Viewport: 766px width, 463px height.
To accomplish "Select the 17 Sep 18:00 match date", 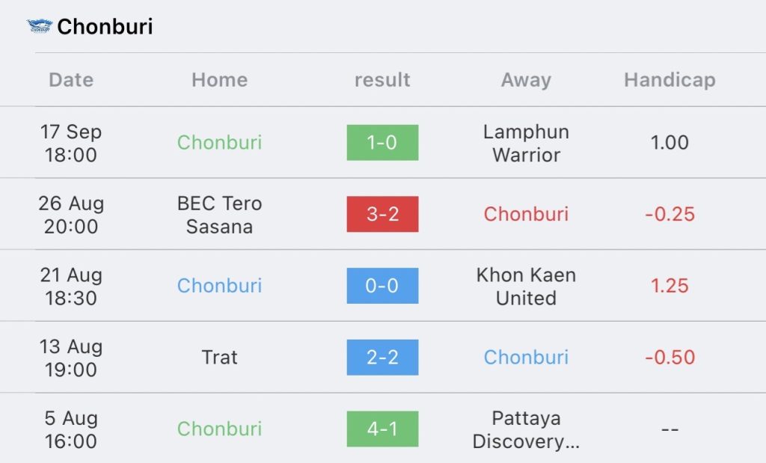I will (71, 143).
